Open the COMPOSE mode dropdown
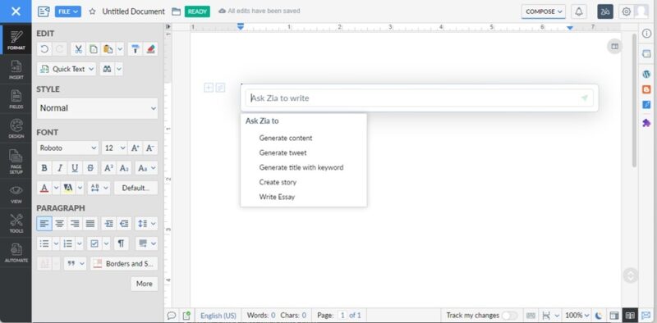657x323 pixels. [544, 11]
